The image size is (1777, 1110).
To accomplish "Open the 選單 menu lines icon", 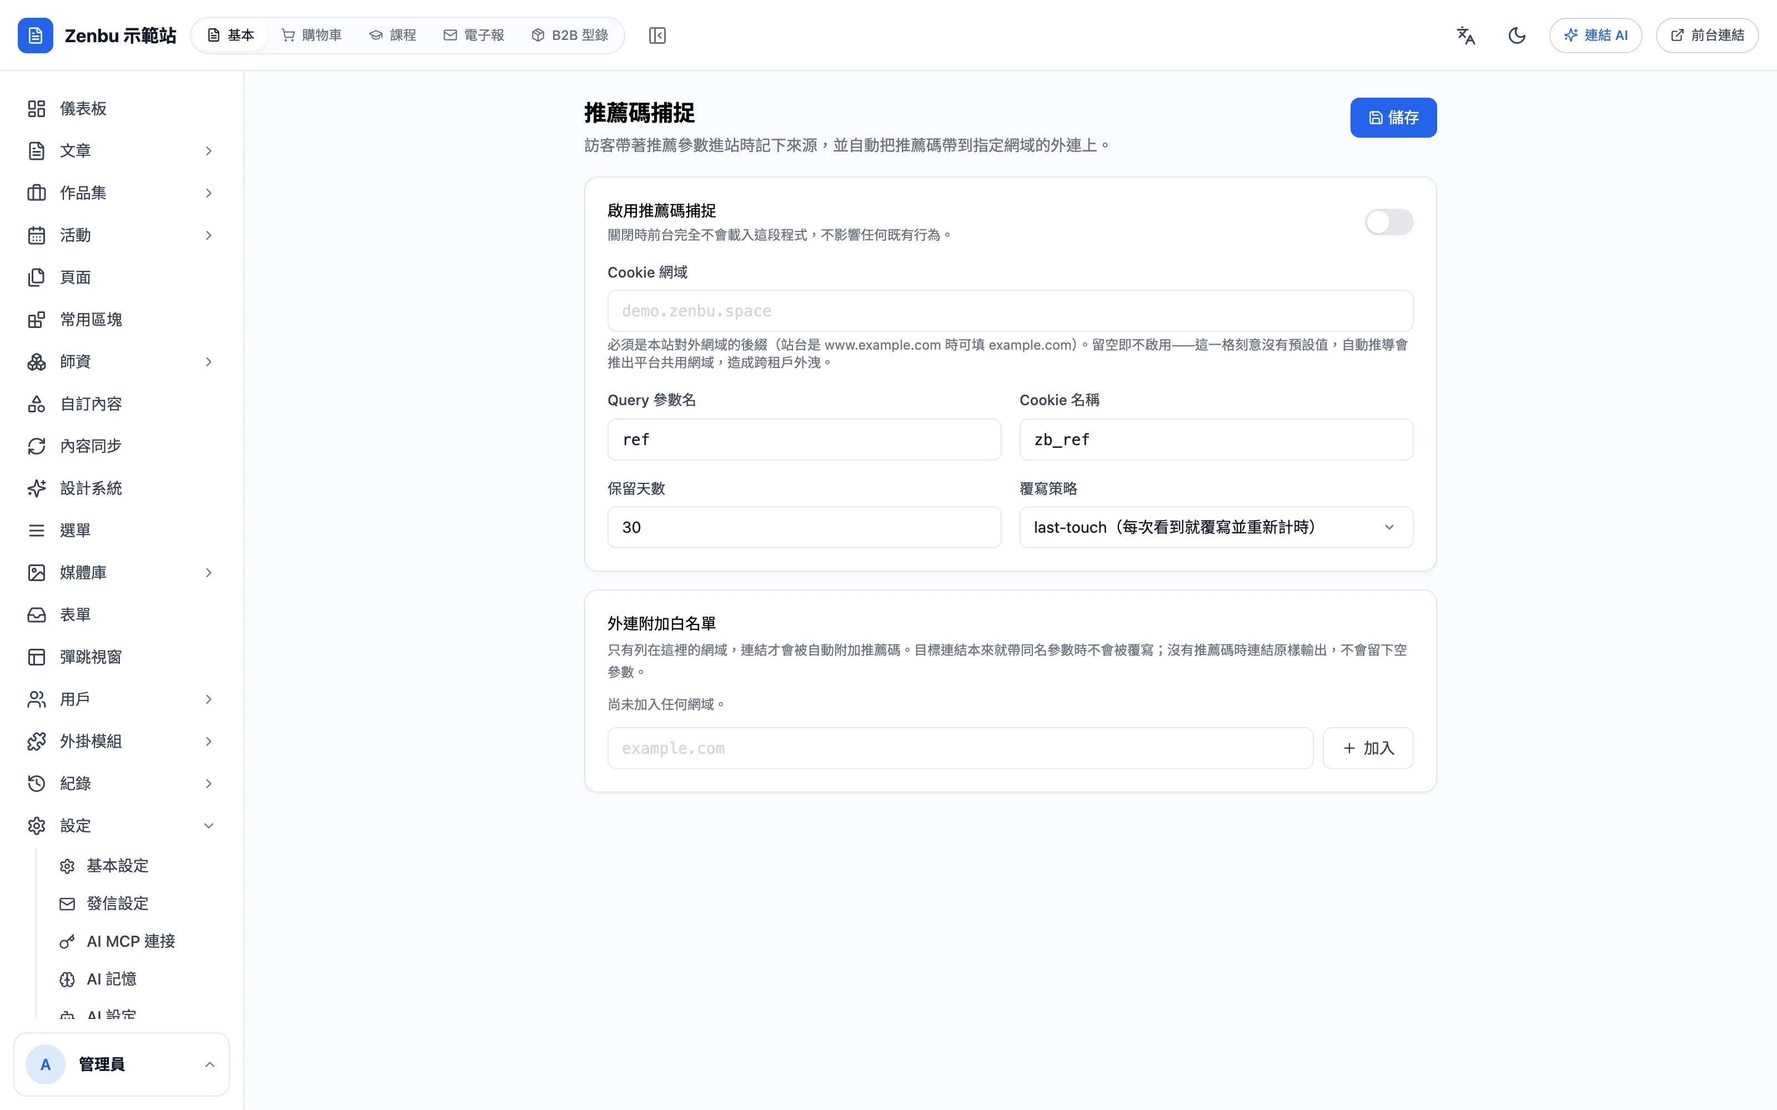I will pyautogui.click(x=37, y=531).
